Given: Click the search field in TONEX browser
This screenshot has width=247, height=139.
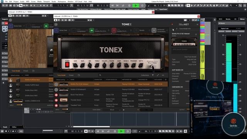Looking at the screenshot, I should click(x=111, y=75).
